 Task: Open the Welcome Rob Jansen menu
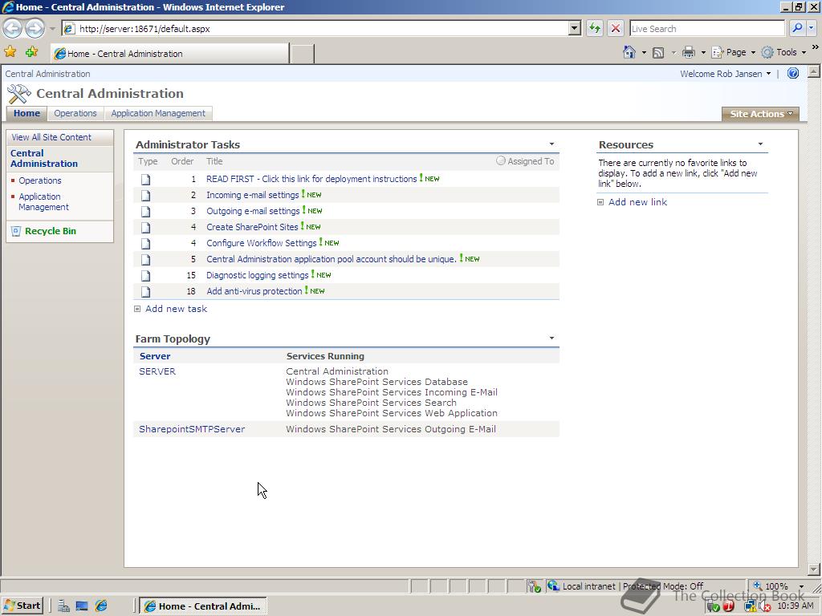(x=726, y=74)
